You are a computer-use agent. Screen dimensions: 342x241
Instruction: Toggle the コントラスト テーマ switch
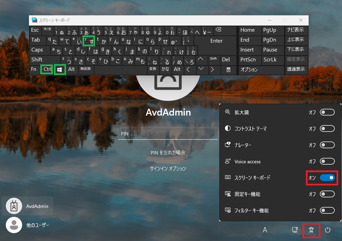[327, 129]
